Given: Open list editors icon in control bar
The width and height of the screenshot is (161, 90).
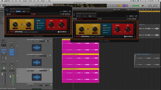Looking at the screenshot, I should 150,6.
